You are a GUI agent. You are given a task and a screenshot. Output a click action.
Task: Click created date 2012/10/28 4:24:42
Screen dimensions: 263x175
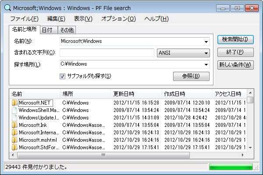(186, 118)
